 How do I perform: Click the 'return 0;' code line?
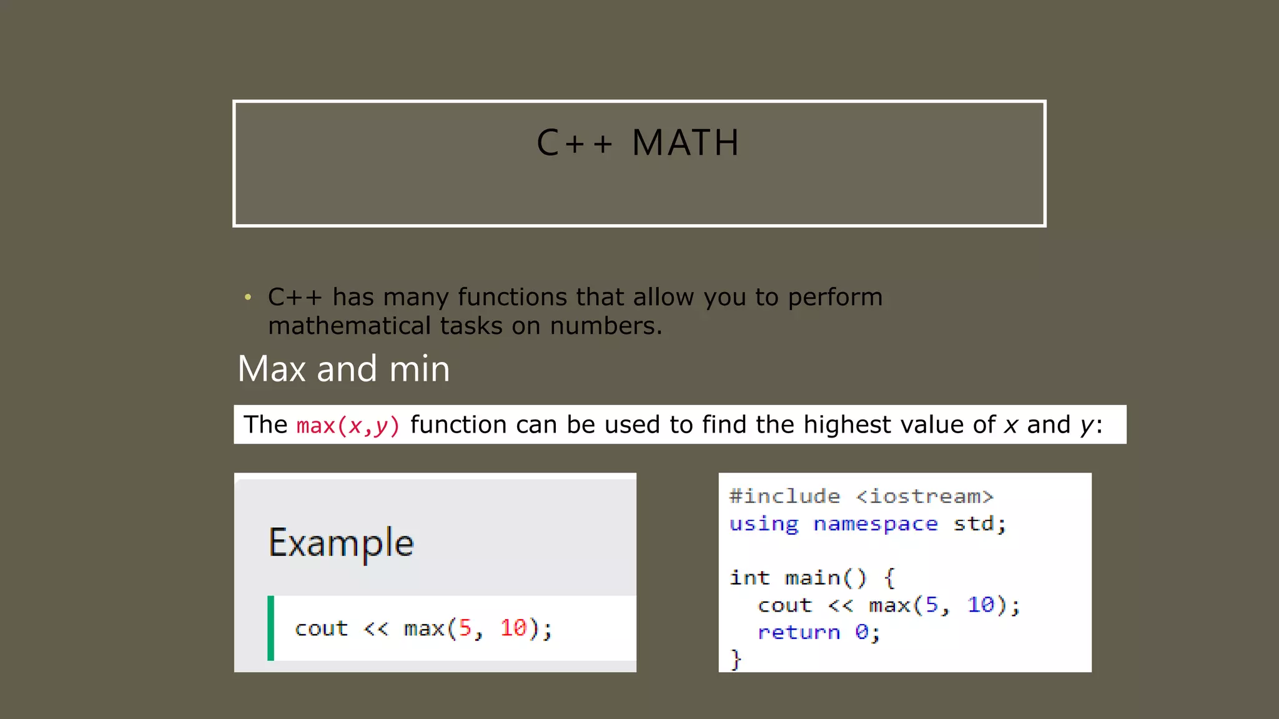819,632
